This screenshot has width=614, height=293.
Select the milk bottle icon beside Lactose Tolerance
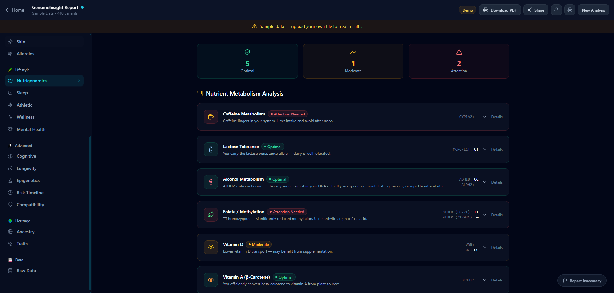(211, 149)
